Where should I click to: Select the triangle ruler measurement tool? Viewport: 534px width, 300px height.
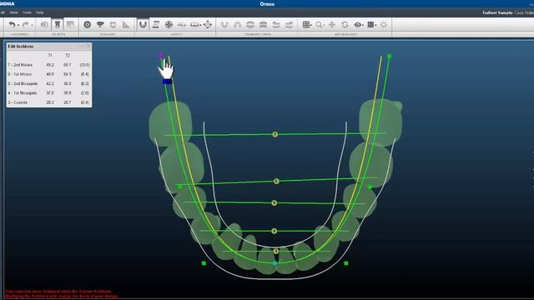[x=126, y=24]
